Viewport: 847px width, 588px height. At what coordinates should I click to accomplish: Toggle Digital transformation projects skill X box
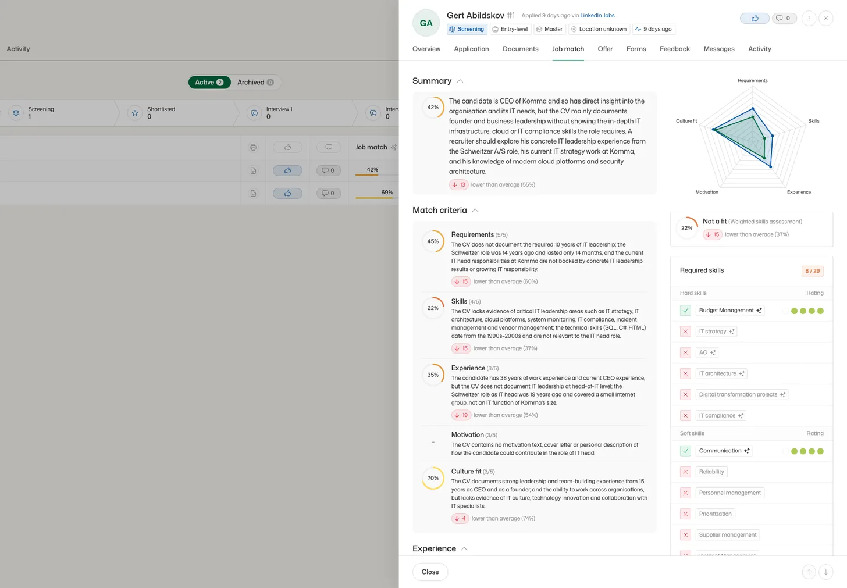685,394
